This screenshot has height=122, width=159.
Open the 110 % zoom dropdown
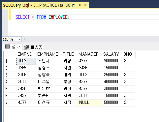coord(20,39)
